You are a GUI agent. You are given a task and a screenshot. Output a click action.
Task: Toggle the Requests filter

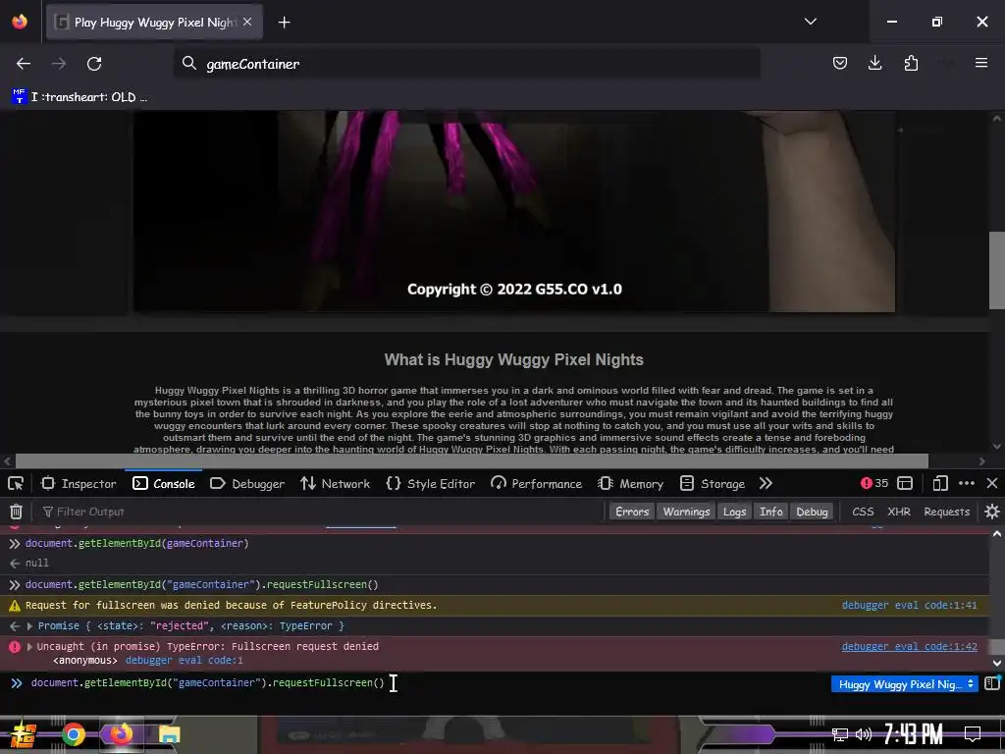click(x=947, y=512)
